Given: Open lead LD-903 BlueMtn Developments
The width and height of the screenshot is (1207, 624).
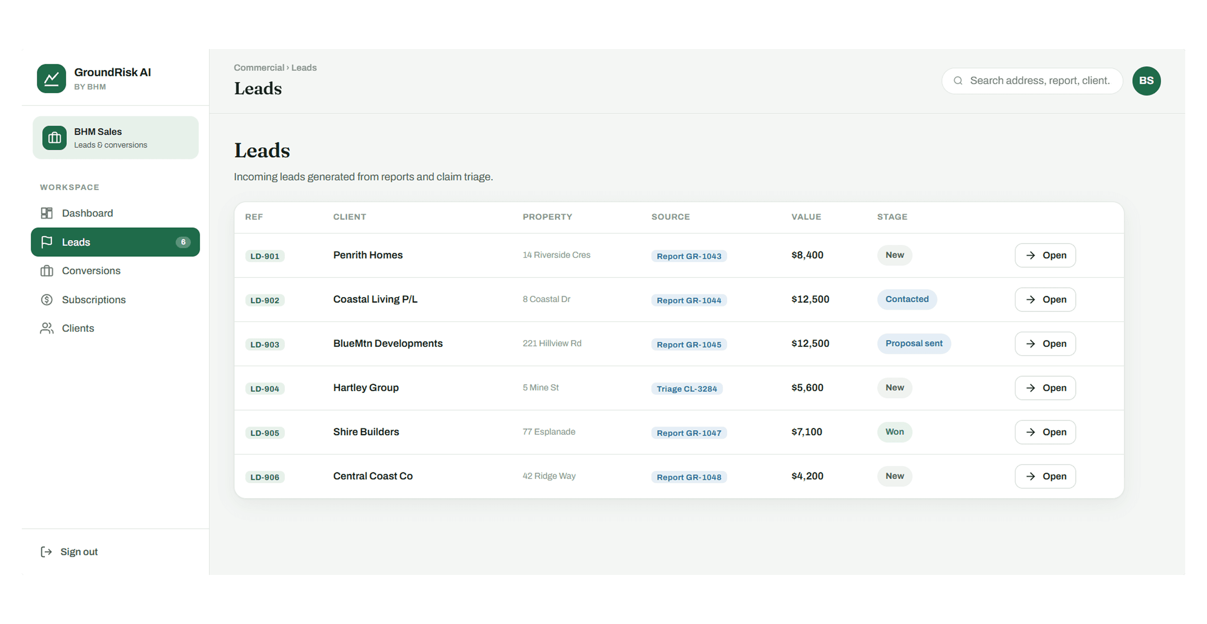Looking at the screenshot, I should click(x=1045, y=344).
